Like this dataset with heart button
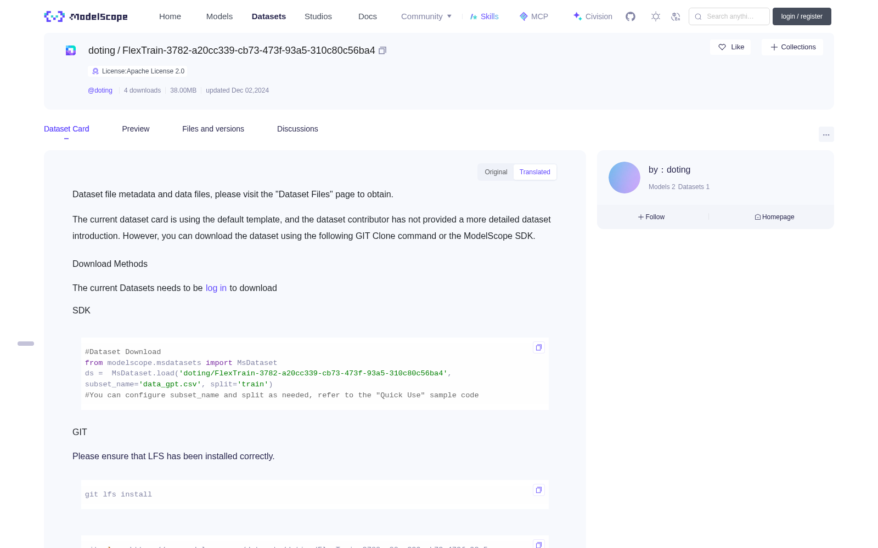This screenshot has height=548, width=878. [x=730, y=47]
